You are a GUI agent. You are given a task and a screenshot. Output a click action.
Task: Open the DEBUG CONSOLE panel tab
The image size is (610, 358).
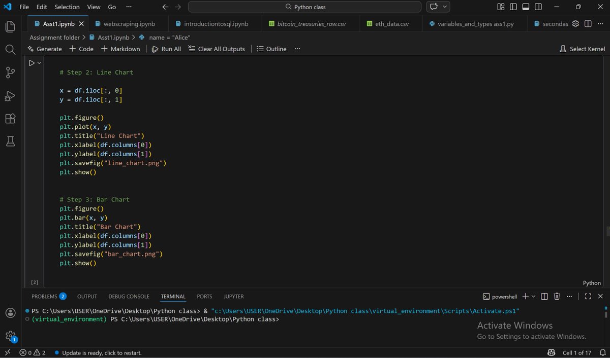click(129, 296)
